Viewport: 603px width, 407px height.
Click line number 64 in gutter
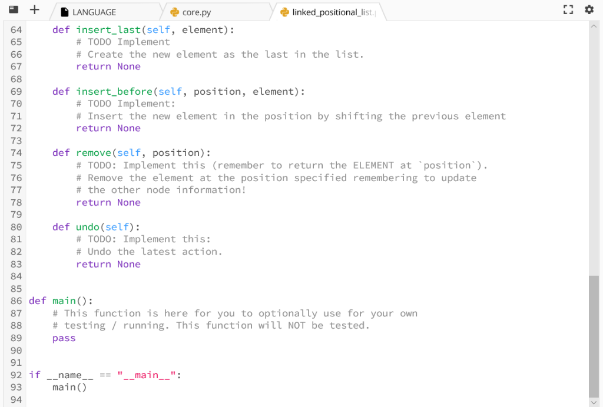pos(16,30)
